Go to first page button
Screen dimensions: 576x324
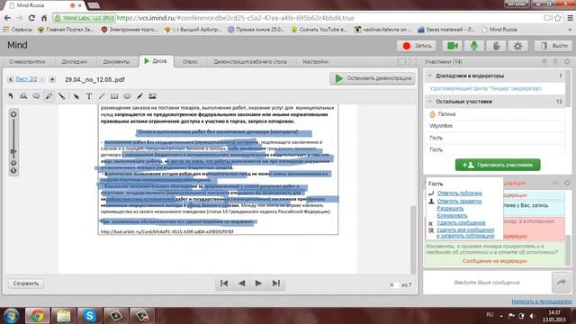tap(224, 283)
